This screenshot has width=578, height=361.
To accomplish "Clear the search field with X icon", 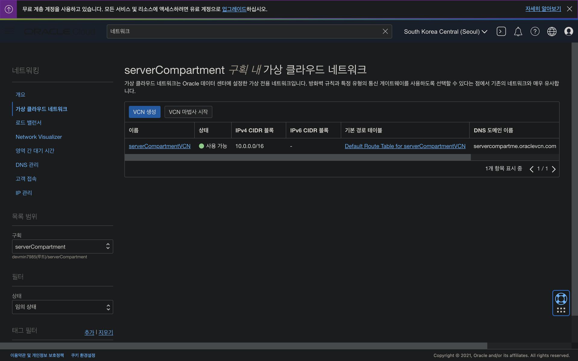I will tap(385, 31).
